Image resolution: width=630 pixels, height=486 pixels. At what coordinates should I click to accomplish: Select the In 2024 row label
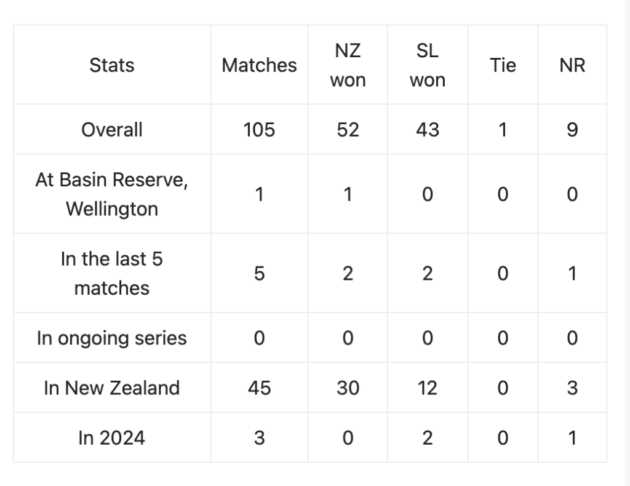tap(112, 438)
